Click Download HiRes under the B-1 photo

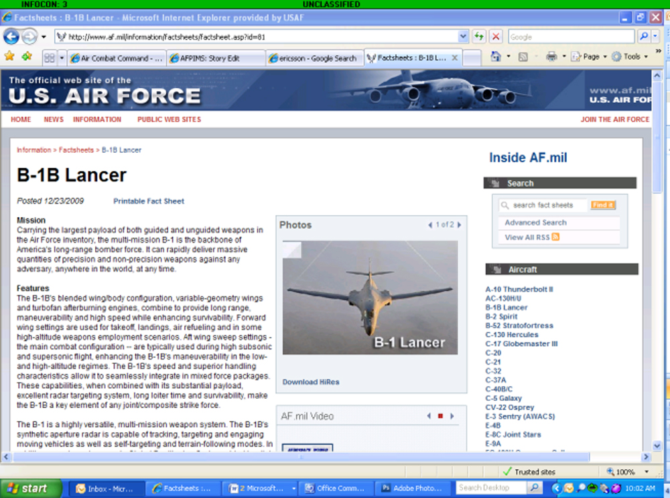pos(310,381)
